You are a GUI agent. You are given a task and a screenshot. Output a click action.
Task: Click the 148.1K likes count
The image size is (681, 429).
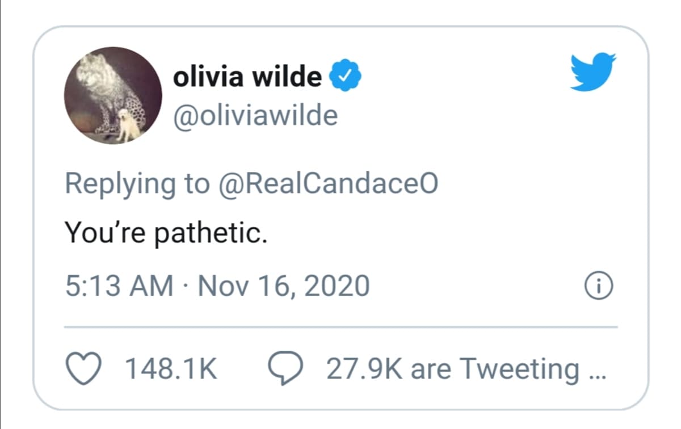click(171, 369)
